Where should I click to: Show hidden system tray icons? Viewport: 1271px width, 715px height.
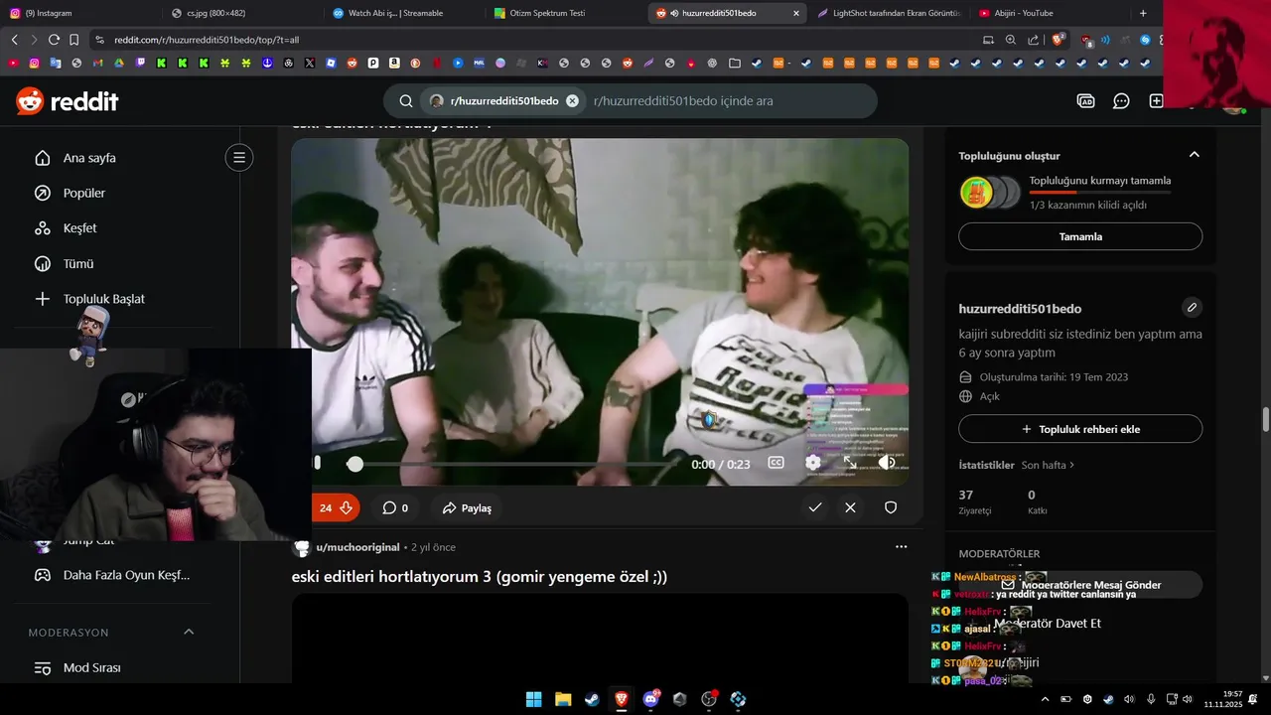pyautogui.click(x=1045, y=699)
